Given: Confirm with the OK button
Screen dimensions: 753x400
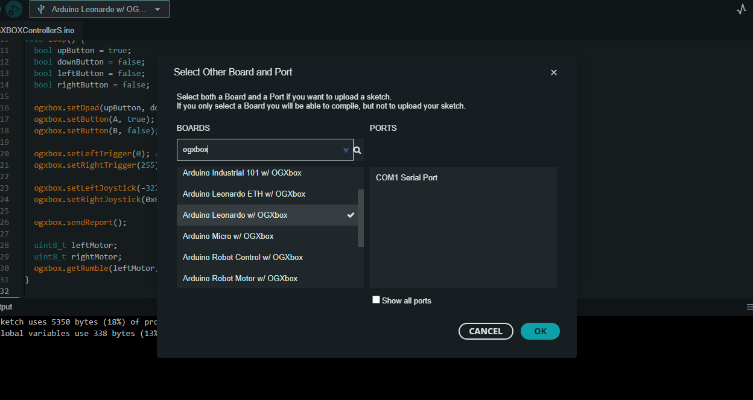Looking at the screenshot, I should tap(540, 331).
